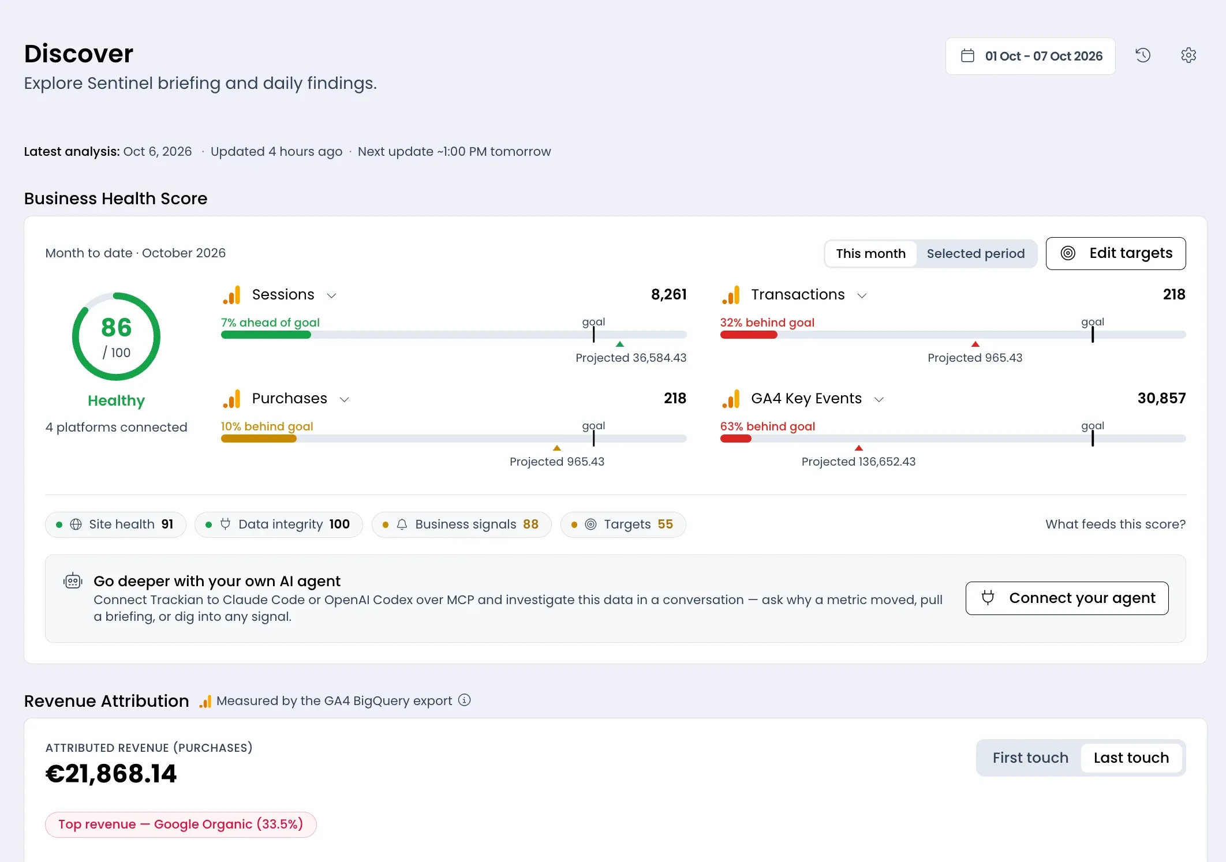Open the analysis history clock icon
Image resolution: width=1226 pixels, height=862 pixels.
[1143, 55]
